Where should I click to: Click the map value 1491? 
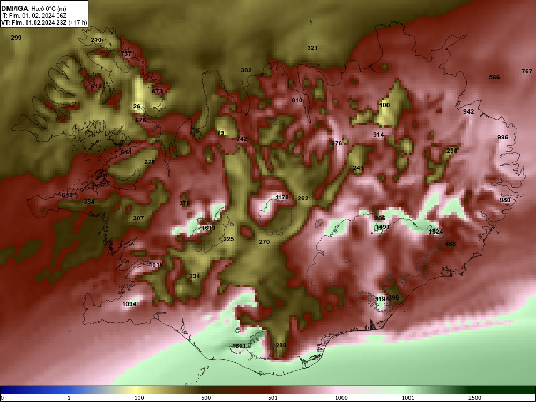point(383,227)
